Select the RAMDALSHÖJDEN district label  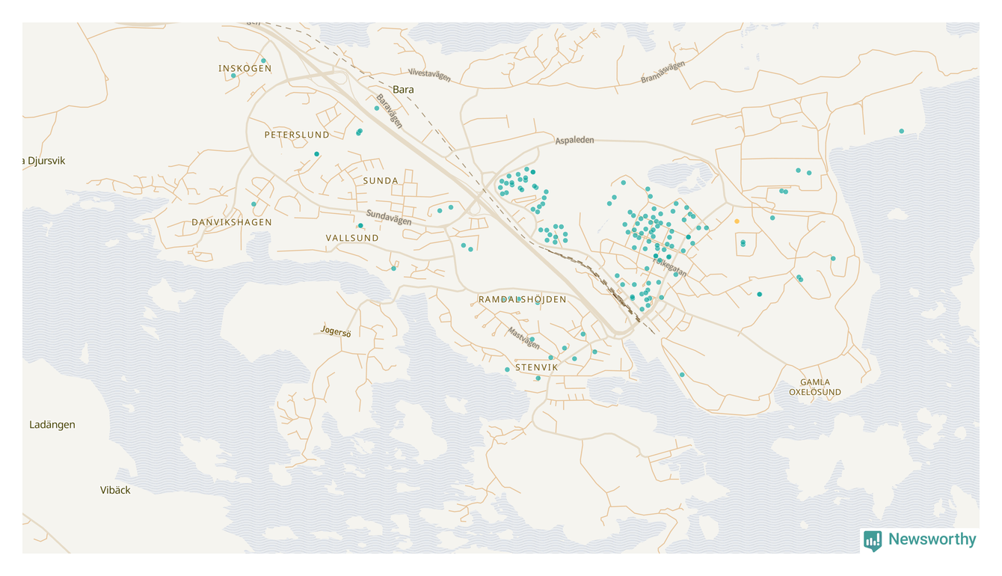point(523,300)
